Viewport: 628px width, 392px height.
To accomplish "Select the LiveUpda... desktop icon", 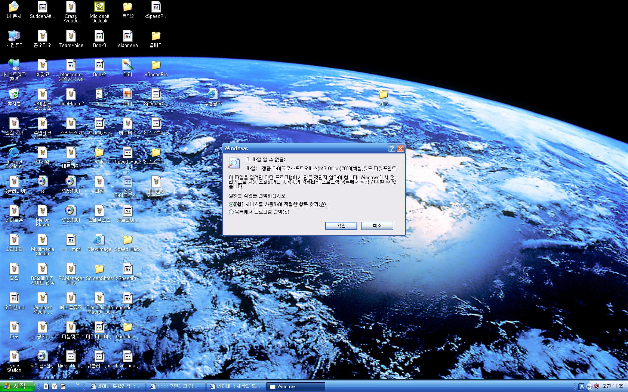I will point(127,360).
